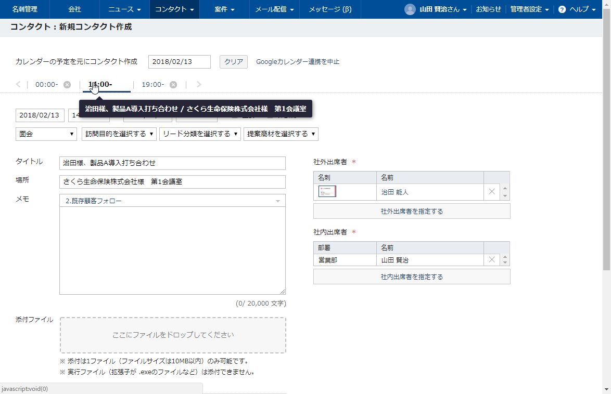611x394 pixels.
Task: Go to 名刺管理 tab
Action: tap(25, 9)
